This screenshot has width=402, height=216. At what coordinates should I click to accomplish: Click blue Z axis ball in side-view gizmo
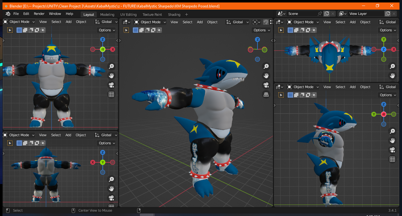pyautogui.click(x=384, y=104)
